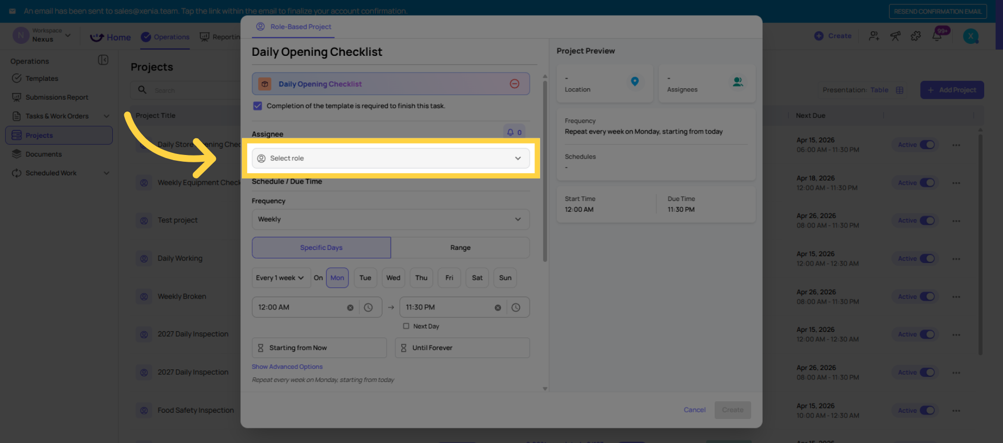Click Cancel in the project dialog
This screenshot has height=443, width=1003.
(x=694, y=410)
